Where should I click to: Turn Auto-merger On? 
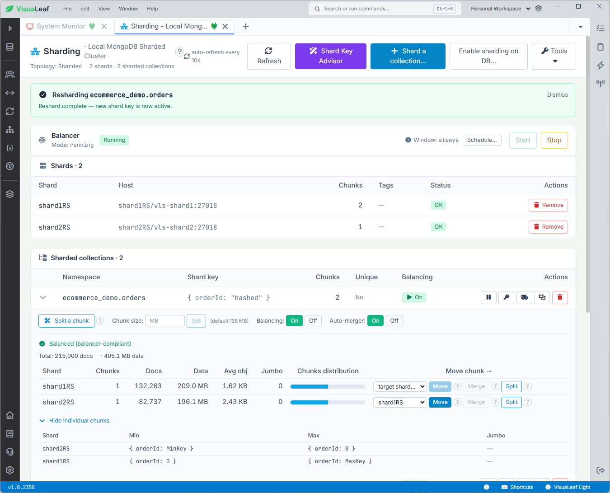375,321
